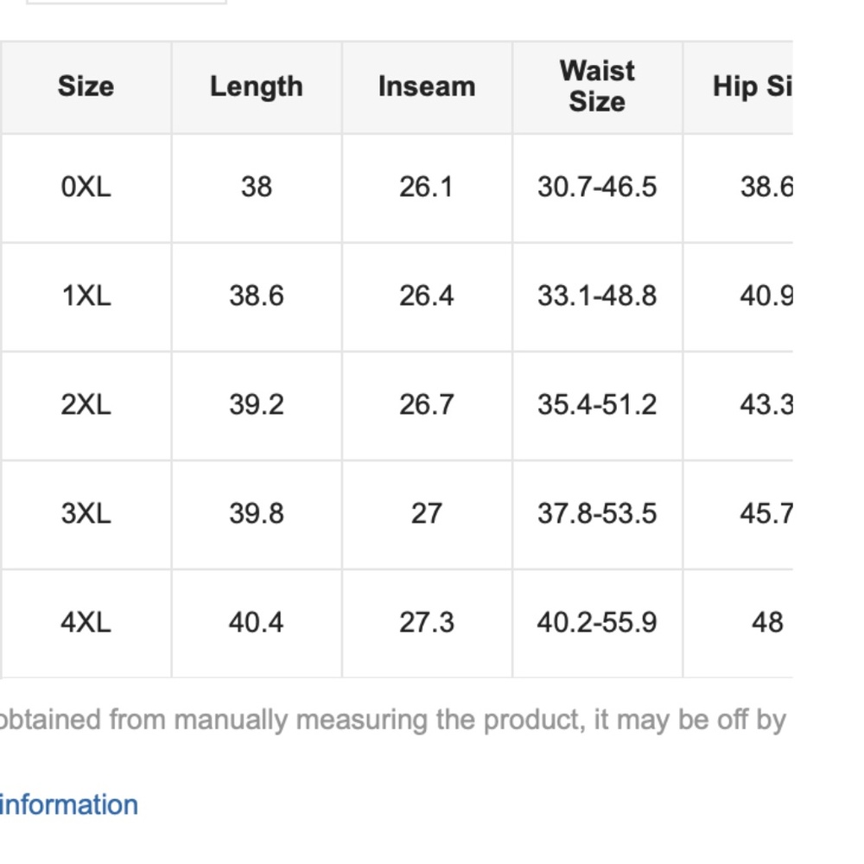Click the 40.4 length value

[257, 623]
